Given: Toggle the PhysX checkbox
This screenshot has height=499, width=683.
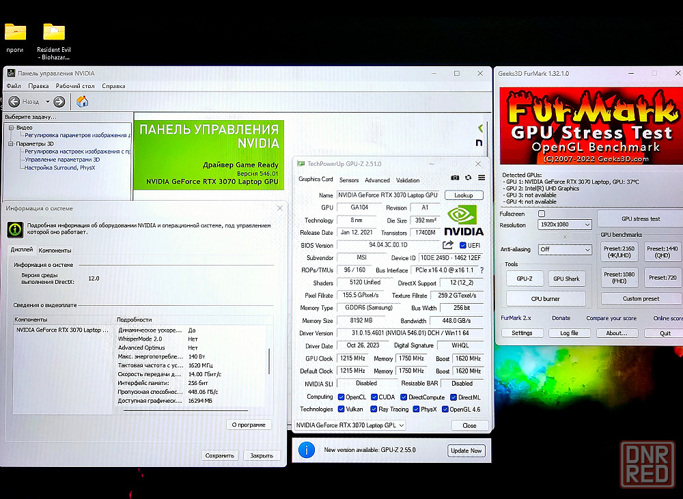Looking at the screenshot, I should (x=417, y=410).
